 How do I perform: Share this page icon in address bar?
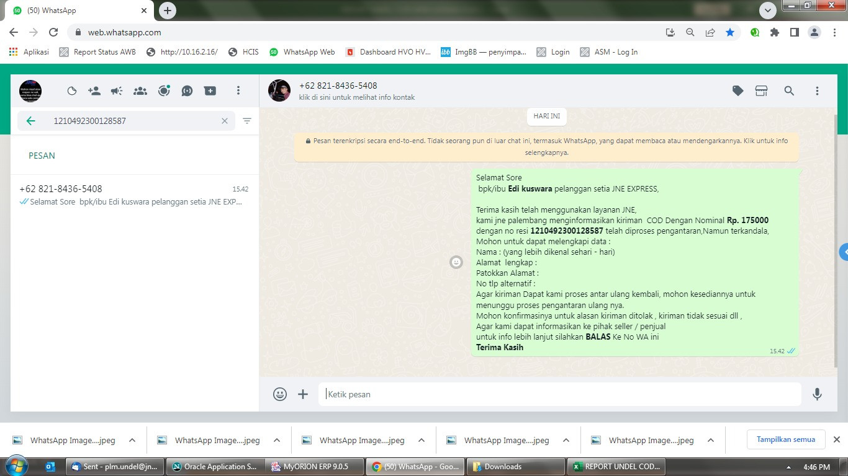[710, 32]
